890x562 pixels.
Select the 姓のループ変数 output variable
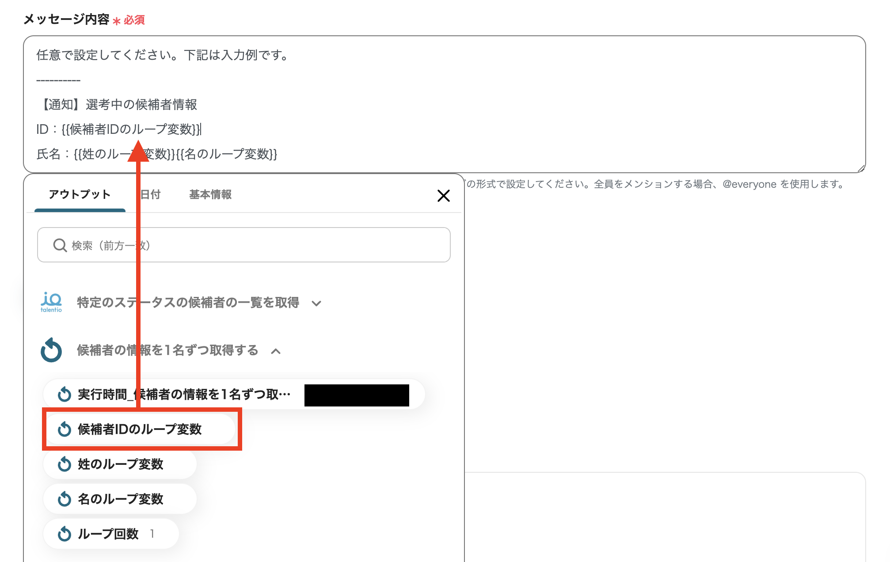[120, 464]
